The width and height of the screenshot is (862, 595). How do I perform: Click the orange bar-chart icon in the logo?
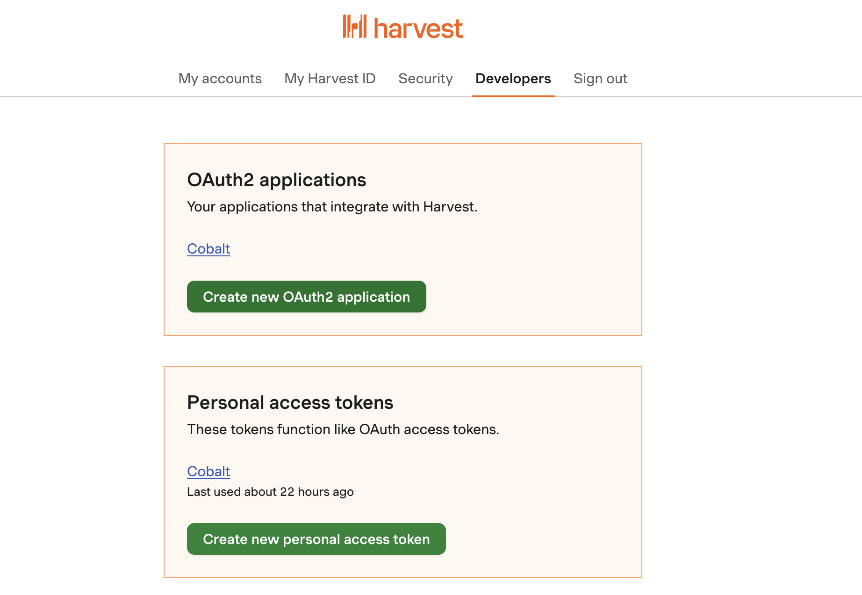pyautogui.click(x=355, y=27)
